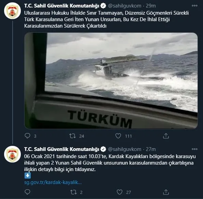The width and height of the screenshot is (203, 199).
Task: Open the T.C. Sahil Güvenlik Komutanlığı name on the first tweet
Action: 62,6
